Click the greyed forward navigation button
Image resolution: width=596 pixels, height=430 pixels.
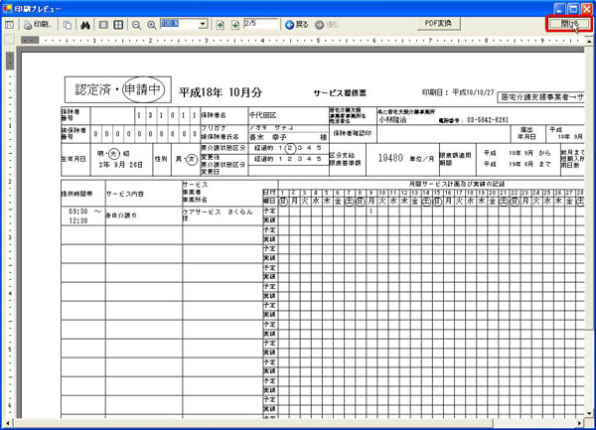tap(327, 25)
